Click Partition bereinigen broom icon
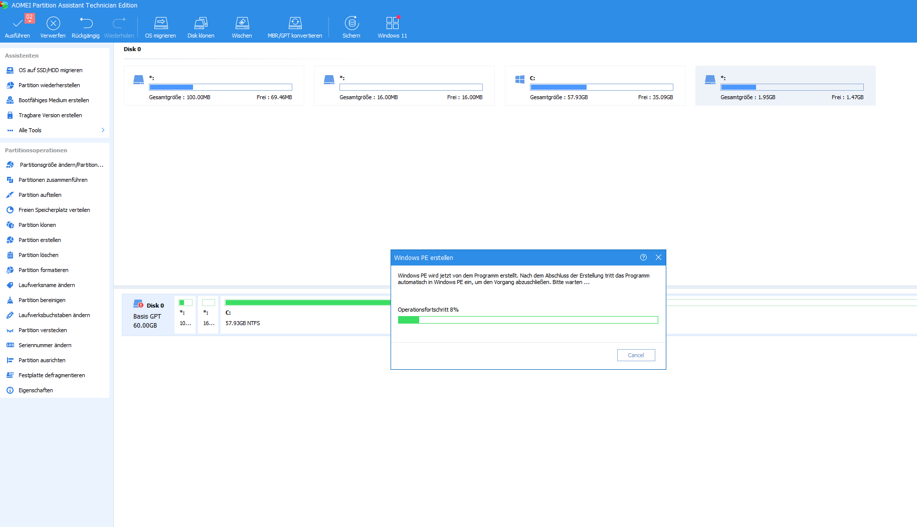The image size is (917, 527). click(x=10, y=300)
